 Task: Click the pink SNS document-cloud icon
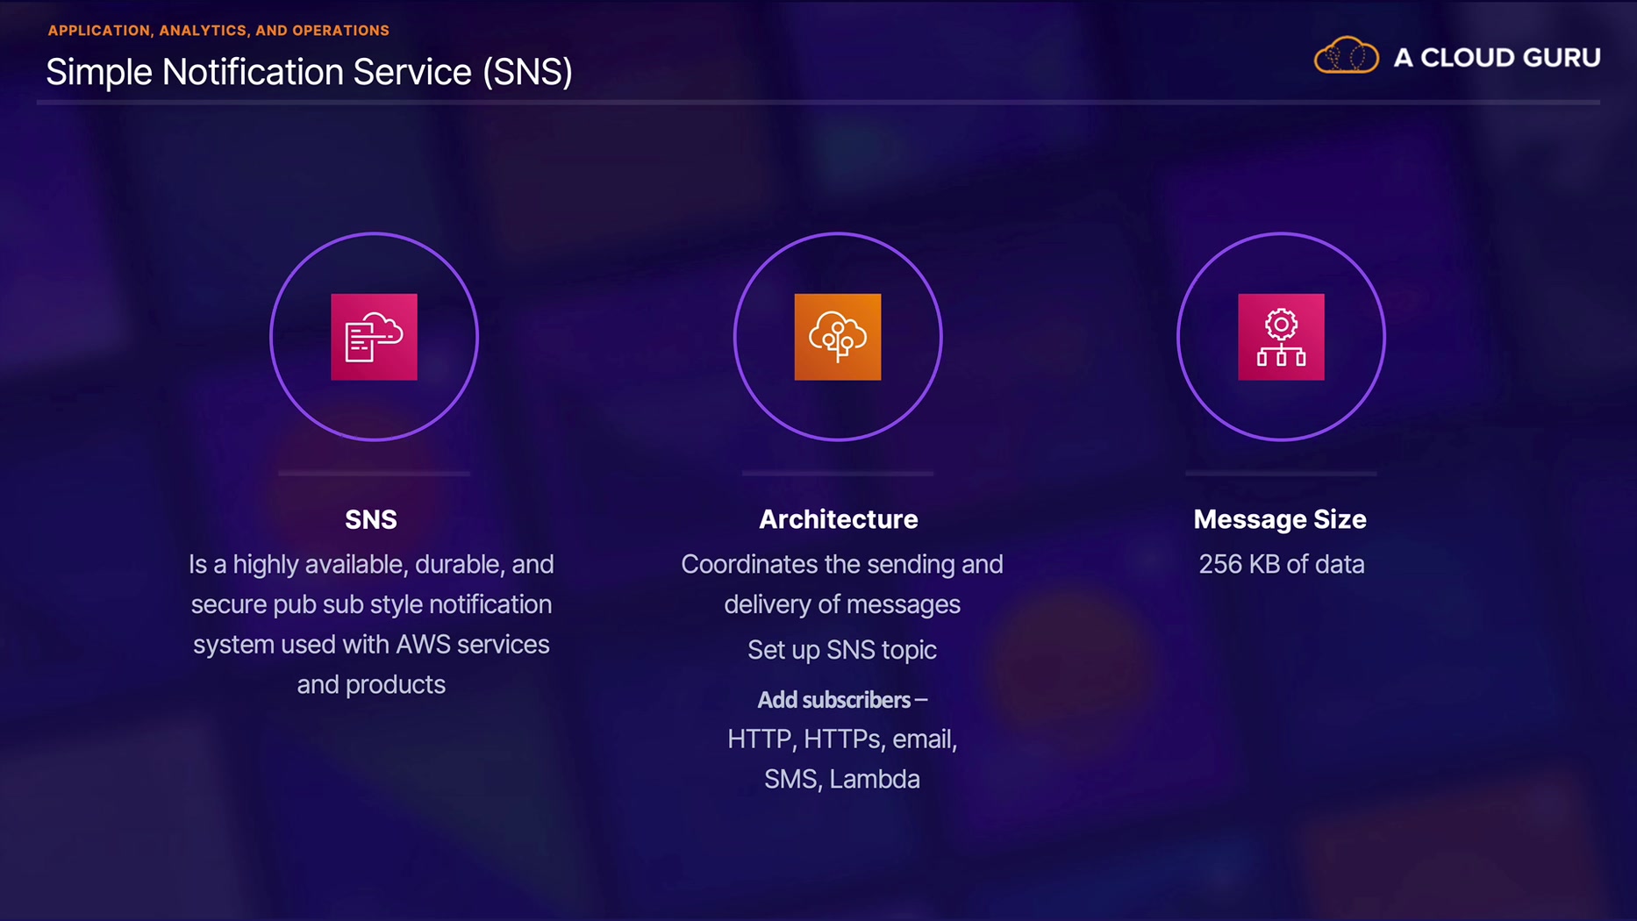374,337
